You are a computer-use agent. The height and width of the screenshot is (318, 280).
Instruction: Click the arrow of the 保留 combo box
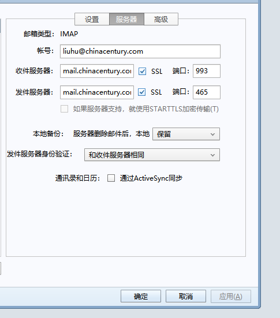tap(212, 134)
